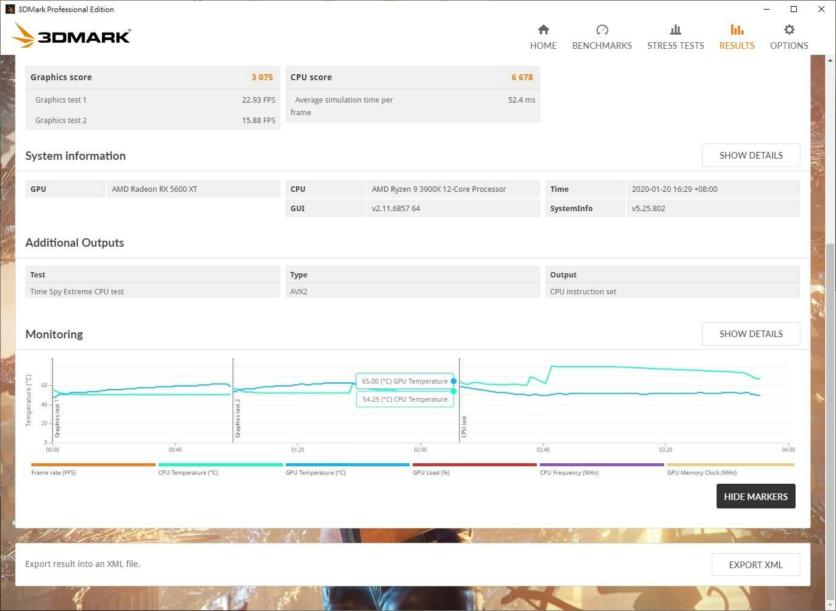Click AMD Ryzen 9 3900X processor text
Viewport: 836px width, 611px height.
(439, 189)
